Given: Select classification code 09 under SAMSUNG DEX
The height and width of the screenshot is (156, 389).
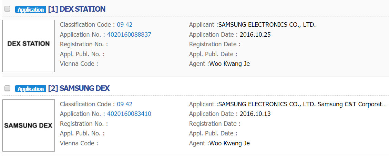Looking at the screenshot, I should [120, 104].
